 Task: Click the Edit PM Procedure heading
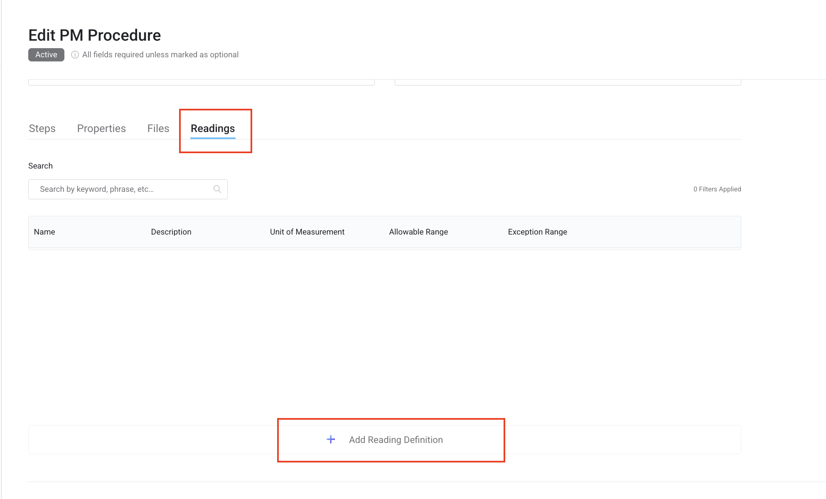click(94, 36)
